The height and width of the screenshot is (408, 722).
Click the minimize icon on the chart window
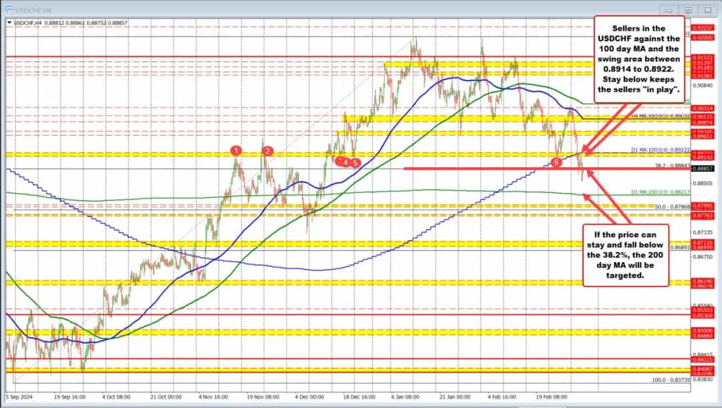pos(669,10)
